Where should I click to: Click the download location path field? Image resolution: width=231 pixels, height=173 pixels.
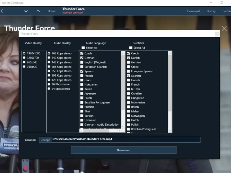[x=126, y=140]
